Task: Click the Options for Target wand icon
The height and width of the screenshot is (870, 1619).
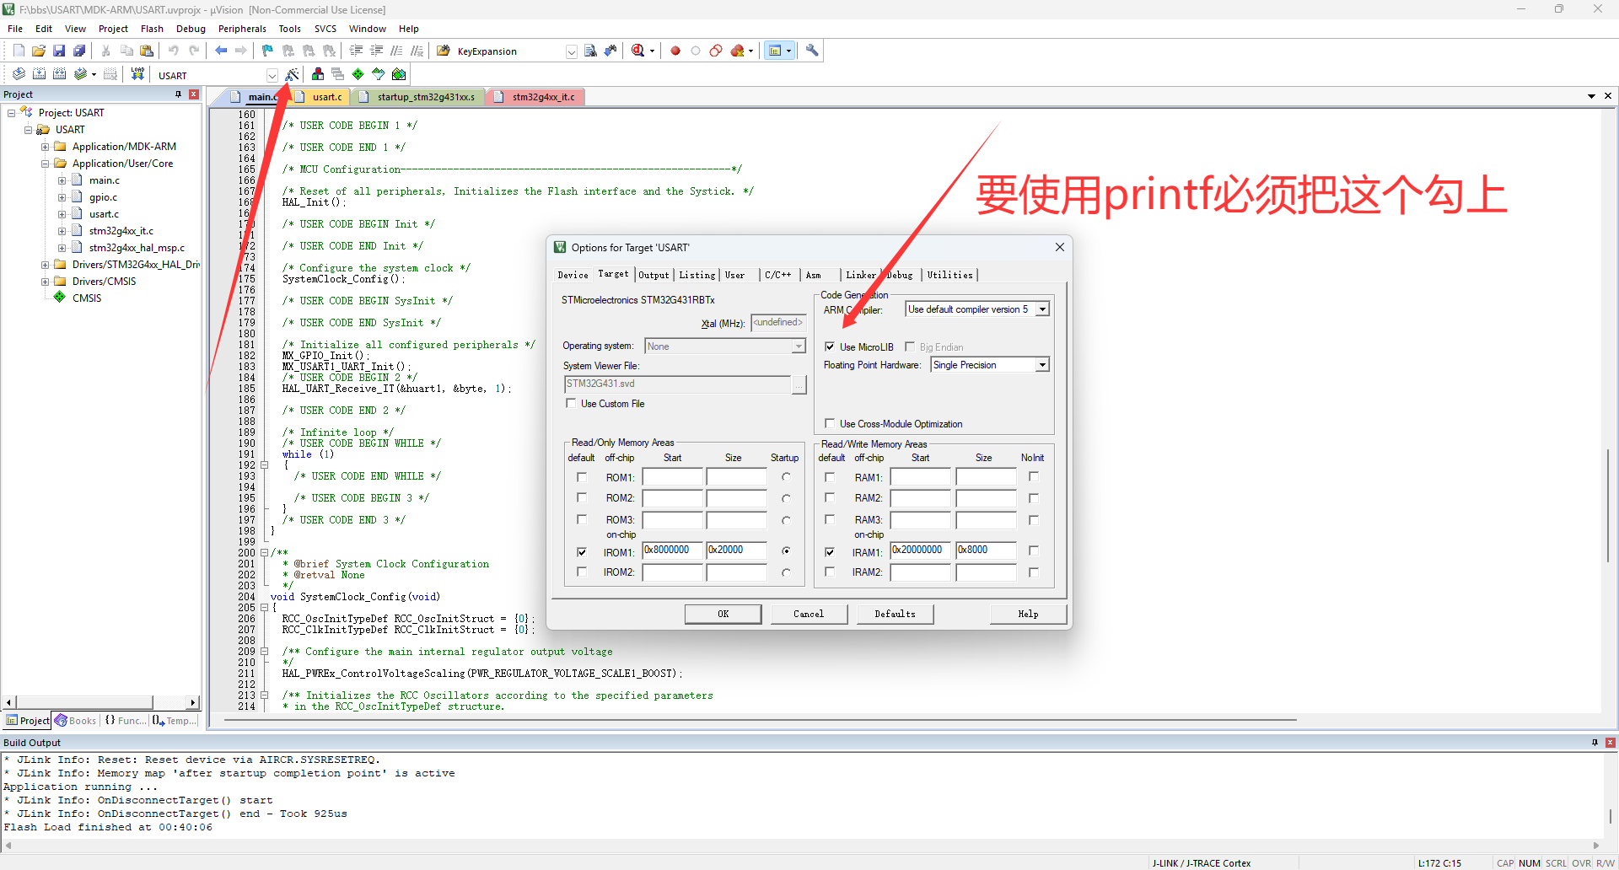Action: [x=292, y=75]
